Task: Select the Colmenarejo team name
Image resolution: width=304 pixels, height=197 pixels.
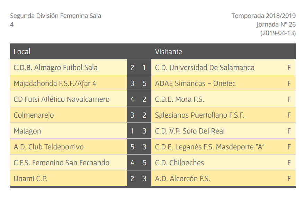Action: [x=34, y=115]
